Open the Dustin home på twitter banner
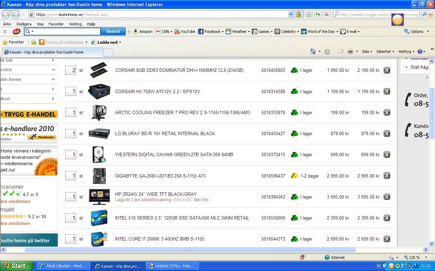Viewport: 435px width, 271px height. coord(29,240)
